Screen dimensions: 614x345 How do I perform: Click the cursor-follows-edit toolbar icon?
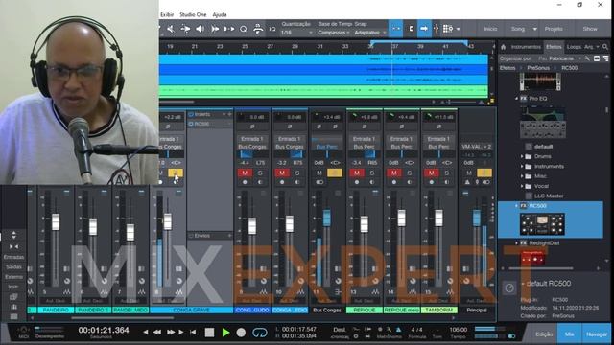click(436, 29)
